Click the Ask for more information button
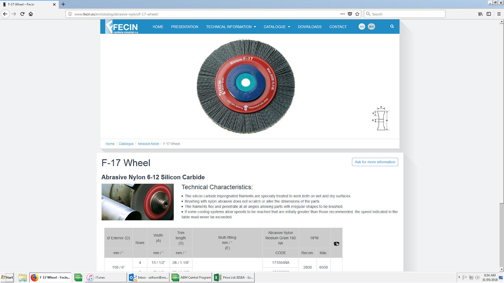504x283 pixels. coord(375,162)
